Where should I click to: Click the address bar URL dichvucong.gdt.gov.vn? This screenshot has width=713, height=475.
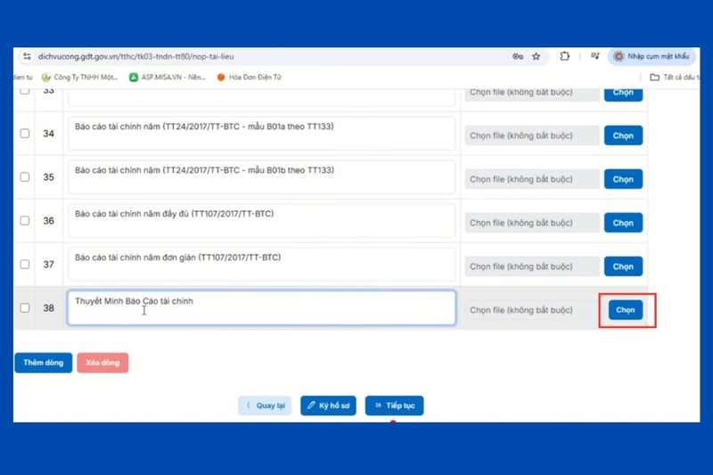coord(136,56)
